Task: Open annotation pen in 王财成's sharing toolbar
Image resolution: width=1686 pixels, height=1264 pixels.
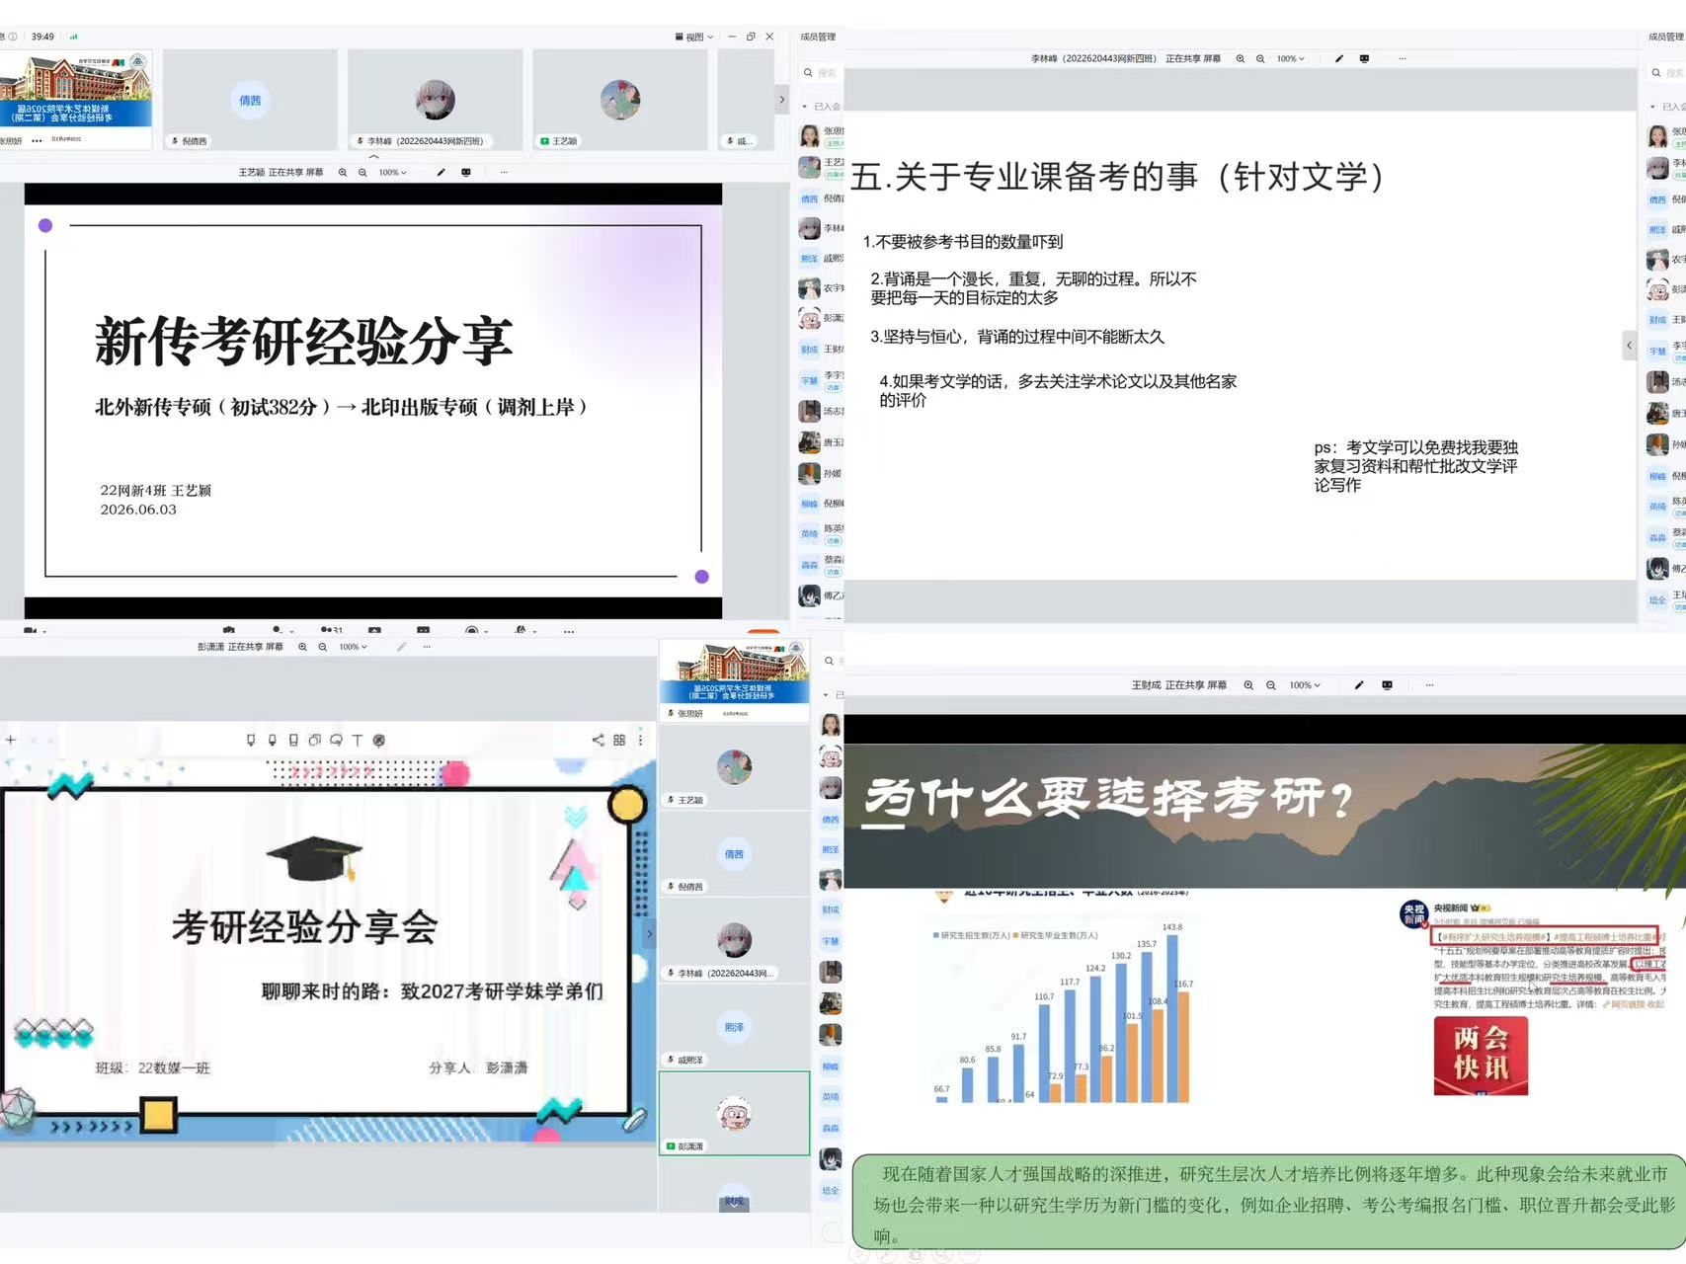Action: pyautogui.click(x=1359, y=684)
